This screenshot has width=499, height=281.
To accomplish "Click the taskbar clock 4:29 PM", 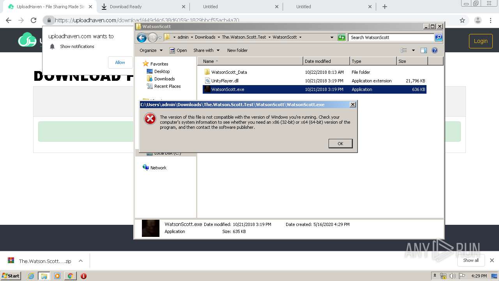I will (x=479, y=276).
